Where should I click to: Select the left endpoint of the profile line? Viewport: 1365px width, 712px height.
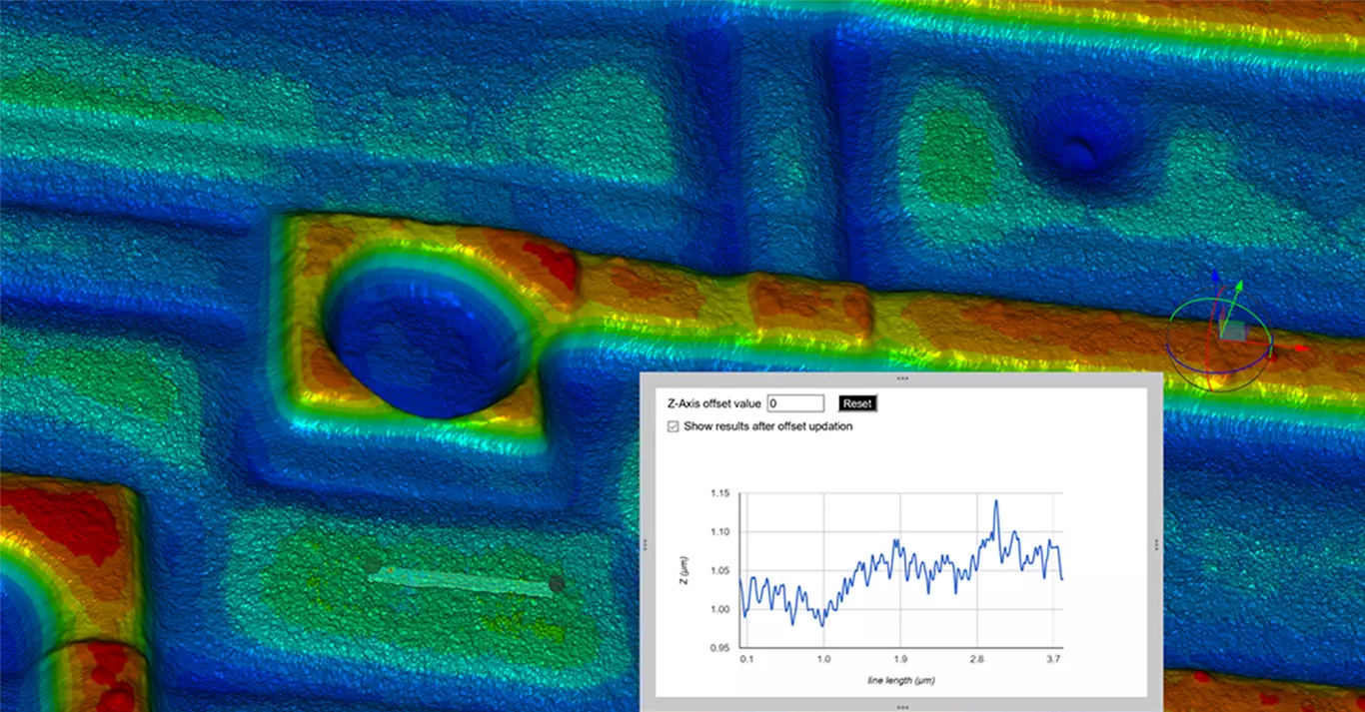point(373,567)
